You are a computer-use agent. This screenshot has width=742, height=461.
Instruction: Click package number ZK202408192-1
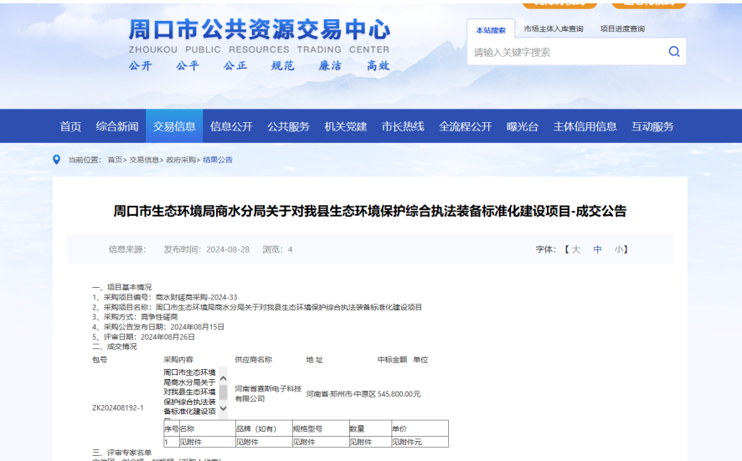(x=118, y=407)
